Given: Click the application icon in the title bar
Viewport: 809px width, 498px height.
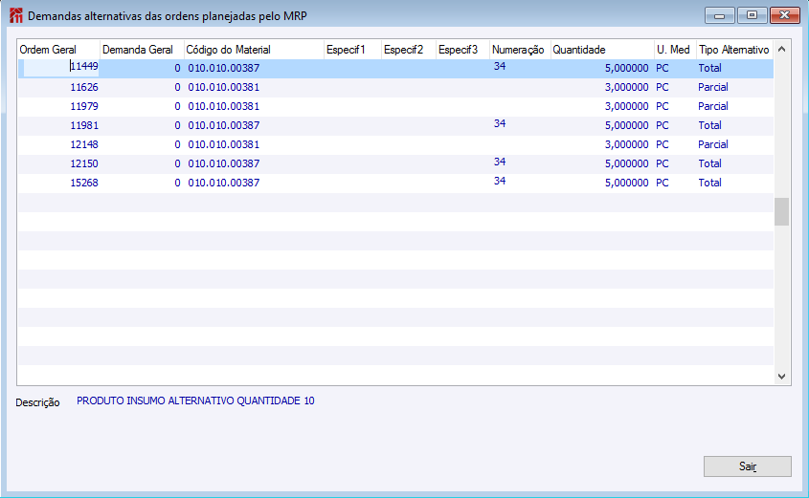Looking at the screenshot, I should point(16,15).
